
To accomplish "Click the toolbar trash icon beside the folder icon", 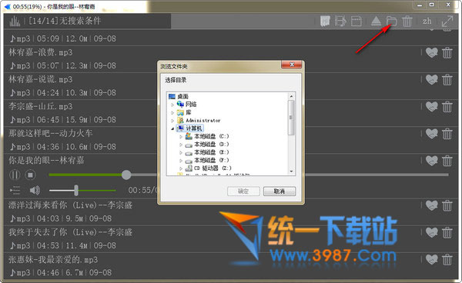I will (x=407, y=22).
